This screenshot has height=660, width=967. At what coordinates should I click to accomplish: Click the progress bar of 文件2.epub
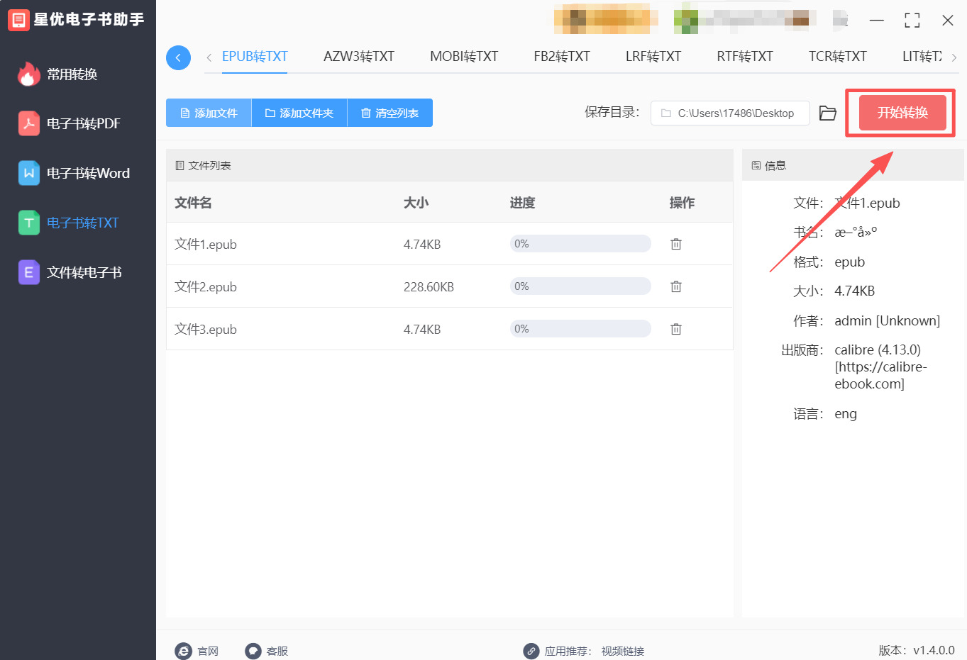pos(580,286)
